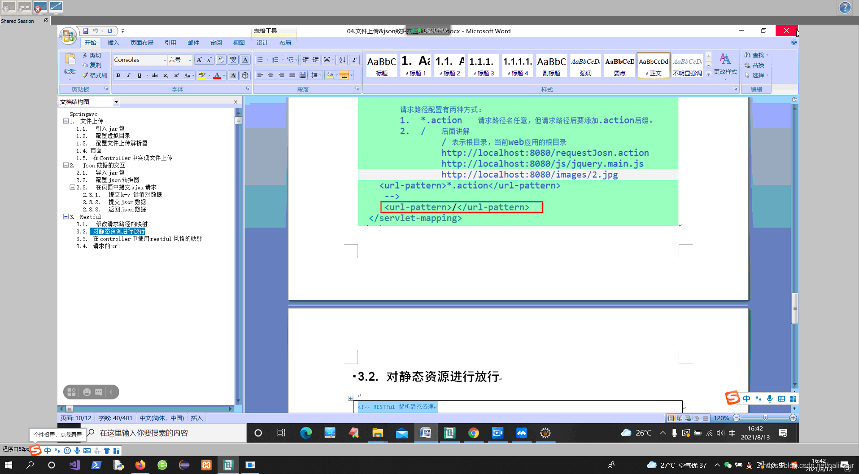This screenshot has height=474, width=859.
Task: Save document via quick access toolbar
Action: [x=85, y=31]
